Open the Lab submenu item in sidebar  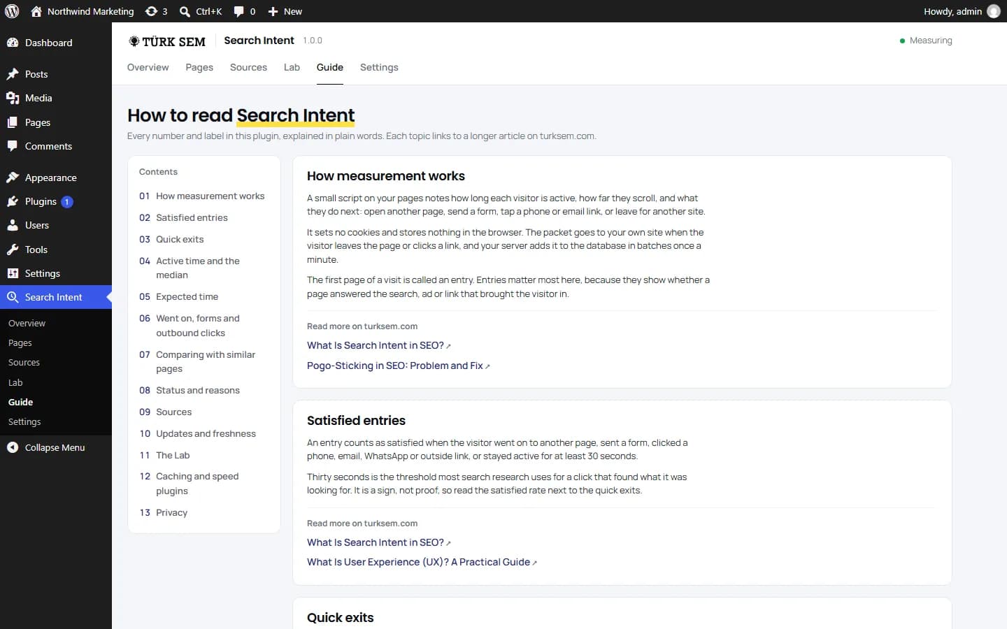(x=15, y=382)
